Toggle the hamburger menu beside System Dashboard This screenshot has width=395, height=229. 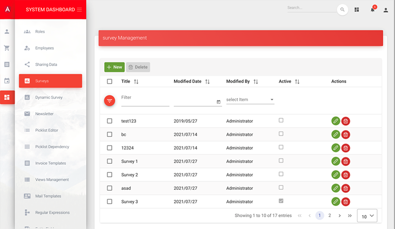pos(79,10)
